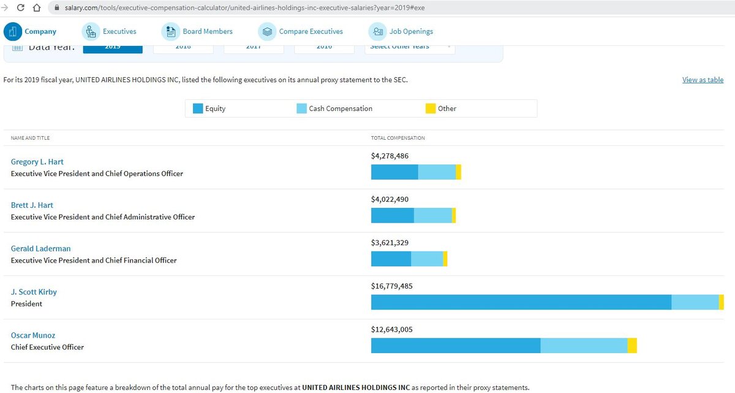Click the $4,022,490 total compensation value

[x=390, y=200]
